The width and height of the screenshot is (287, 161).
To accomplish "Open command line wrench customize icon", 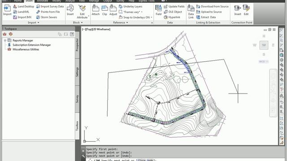I will [x=83, y=156].
